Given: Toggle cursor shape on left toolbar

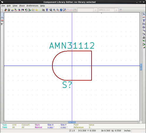Looking at the screenshot, I should 2,24.
